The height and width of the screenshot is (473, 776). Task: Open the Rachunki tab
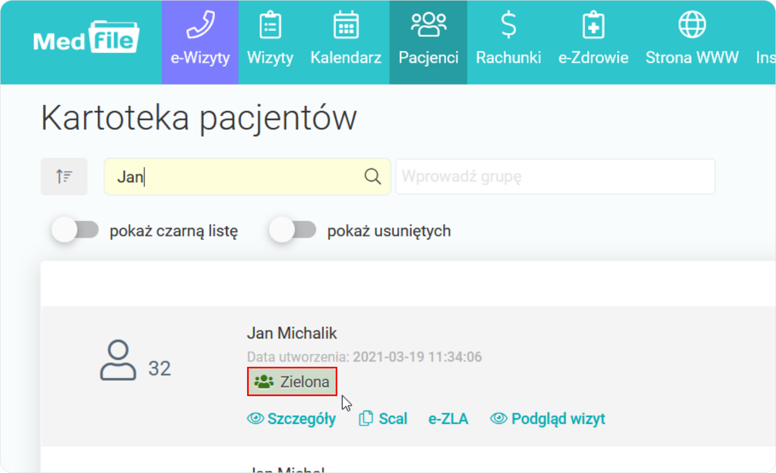pyautogui.click(x=509, y=42)
